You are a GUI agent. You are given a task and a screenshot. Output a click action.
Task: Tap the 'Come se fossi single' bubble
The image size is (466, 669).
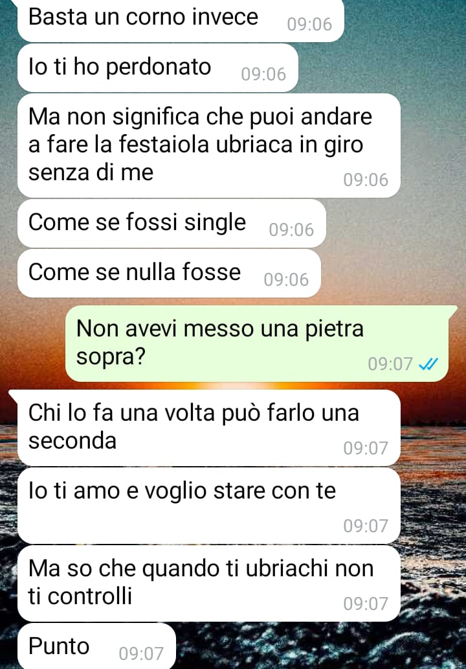coord(172,223)
